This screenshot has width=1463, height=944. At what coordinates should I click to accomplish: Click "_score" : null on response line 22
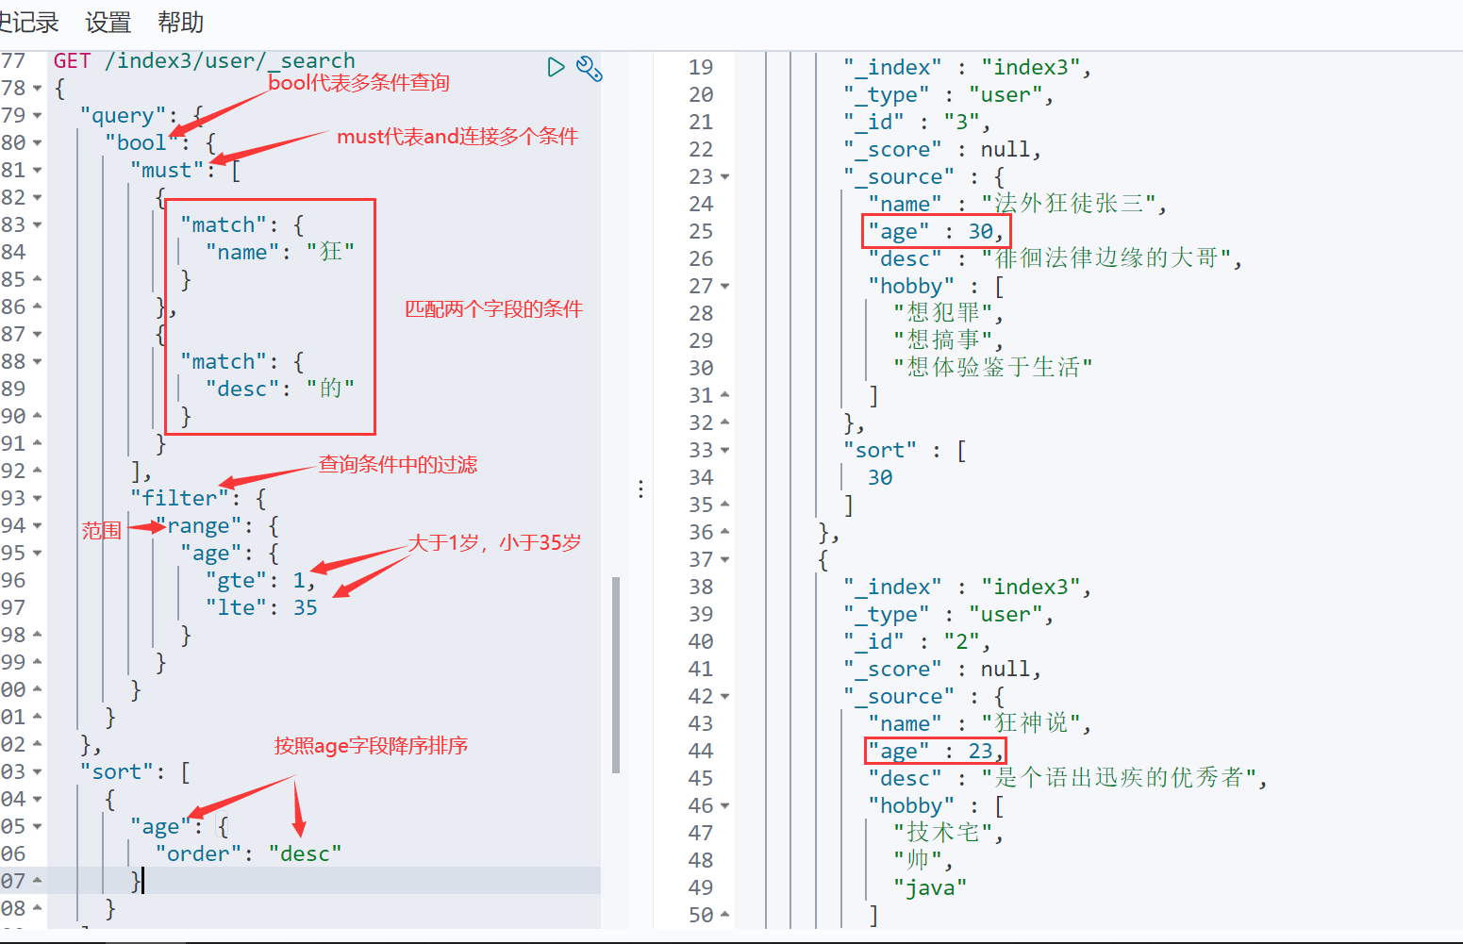[942, 150]
